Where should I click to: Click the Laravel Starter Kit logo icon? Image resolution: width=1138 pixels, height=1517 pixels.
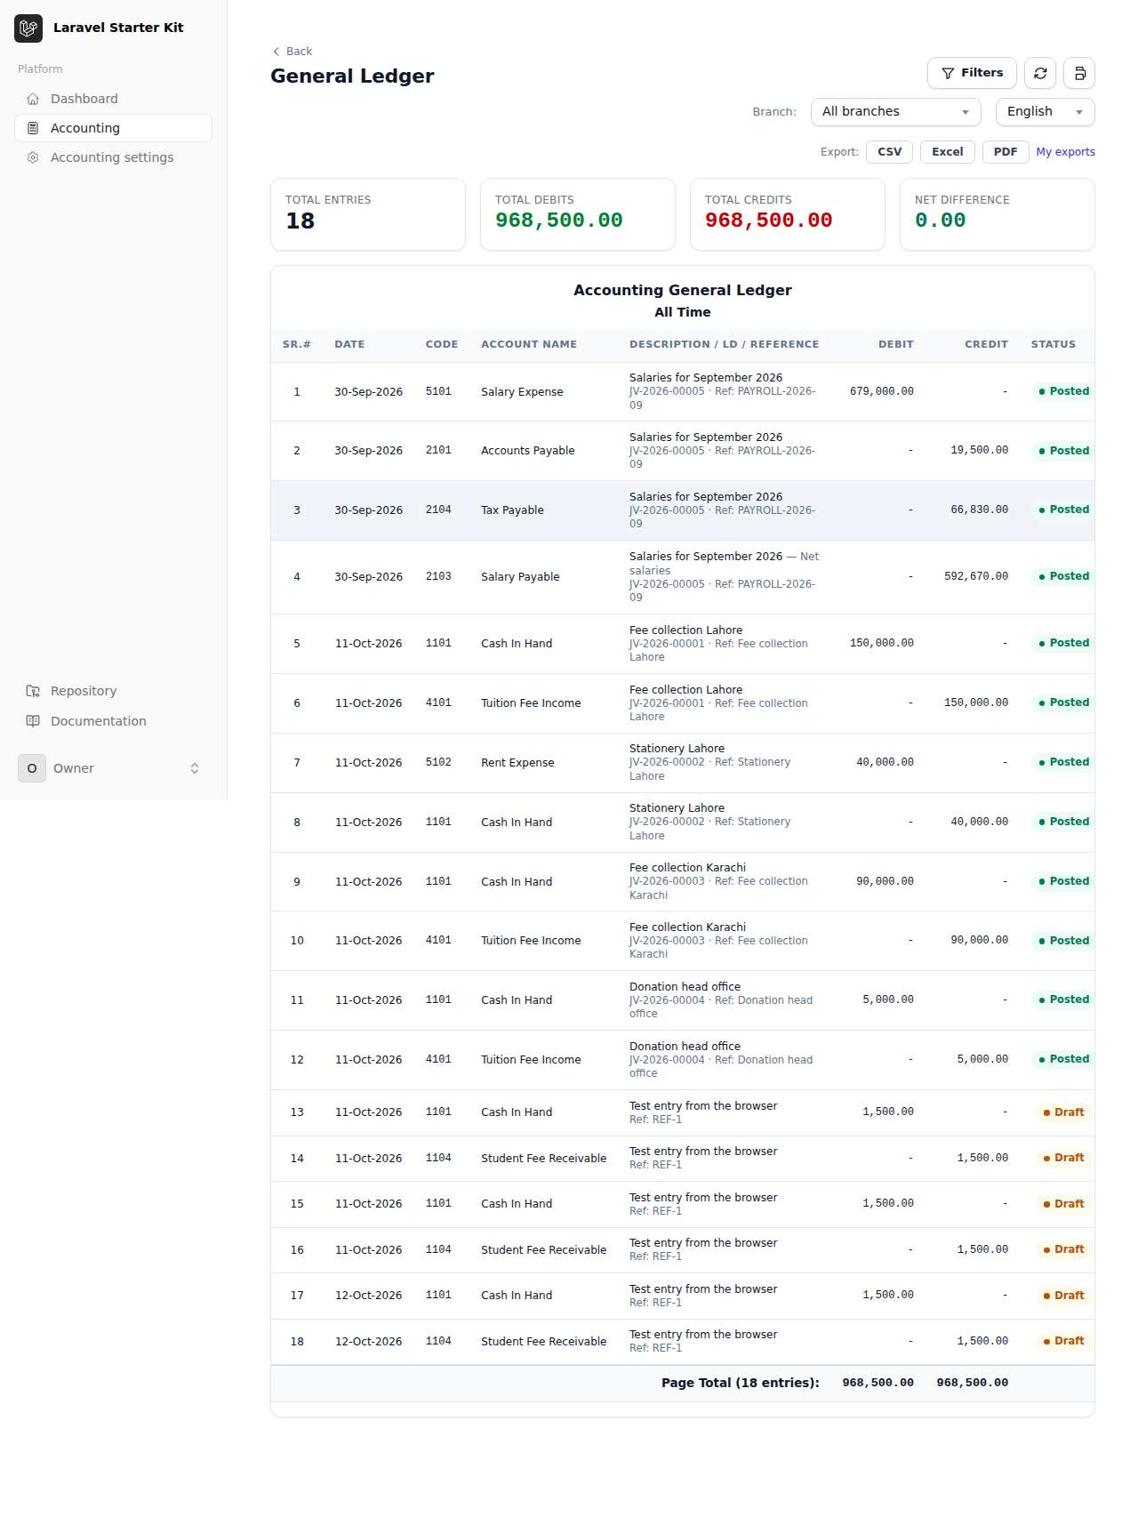click(x=28, y=28)
